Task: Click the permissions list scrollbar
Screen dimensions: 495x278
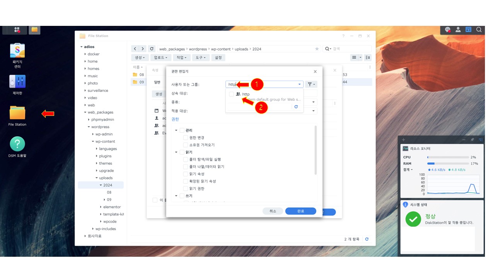Action: [x=316, y=151]
